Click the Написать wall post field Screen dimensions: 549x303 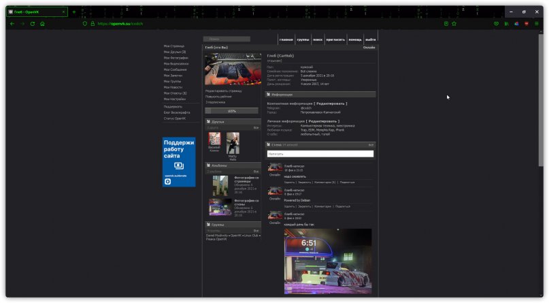pyautogui.click(x=320, y=154)
